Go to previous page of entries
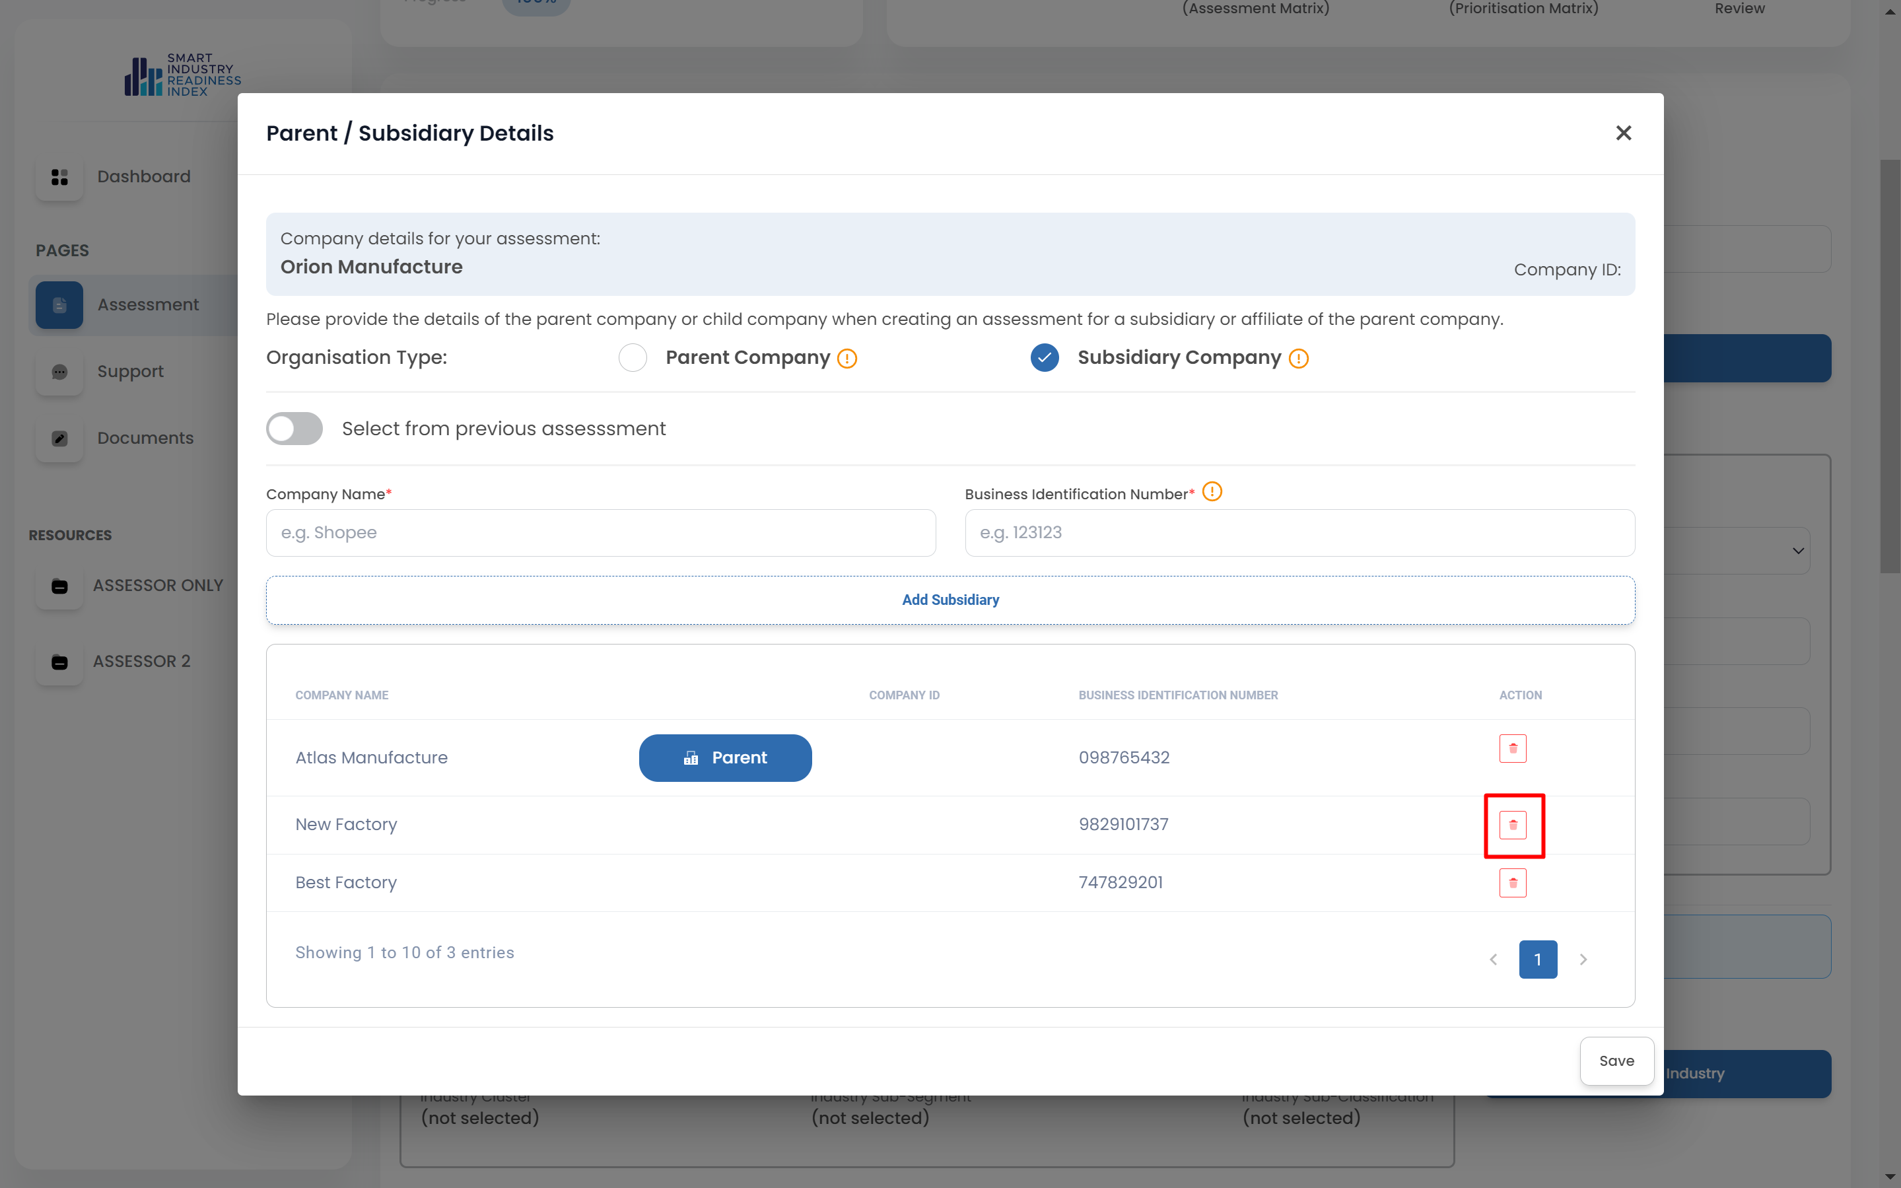Image resolution: width=1901 pixels, height=1188 pixels. [1494, 959]
